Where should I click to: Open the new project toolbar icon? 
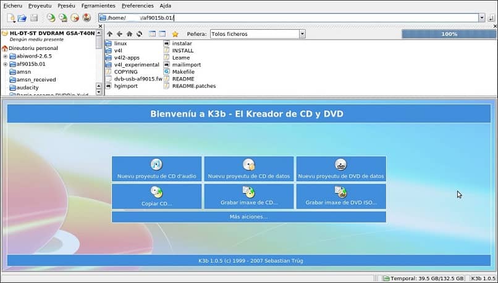[11, 18]
